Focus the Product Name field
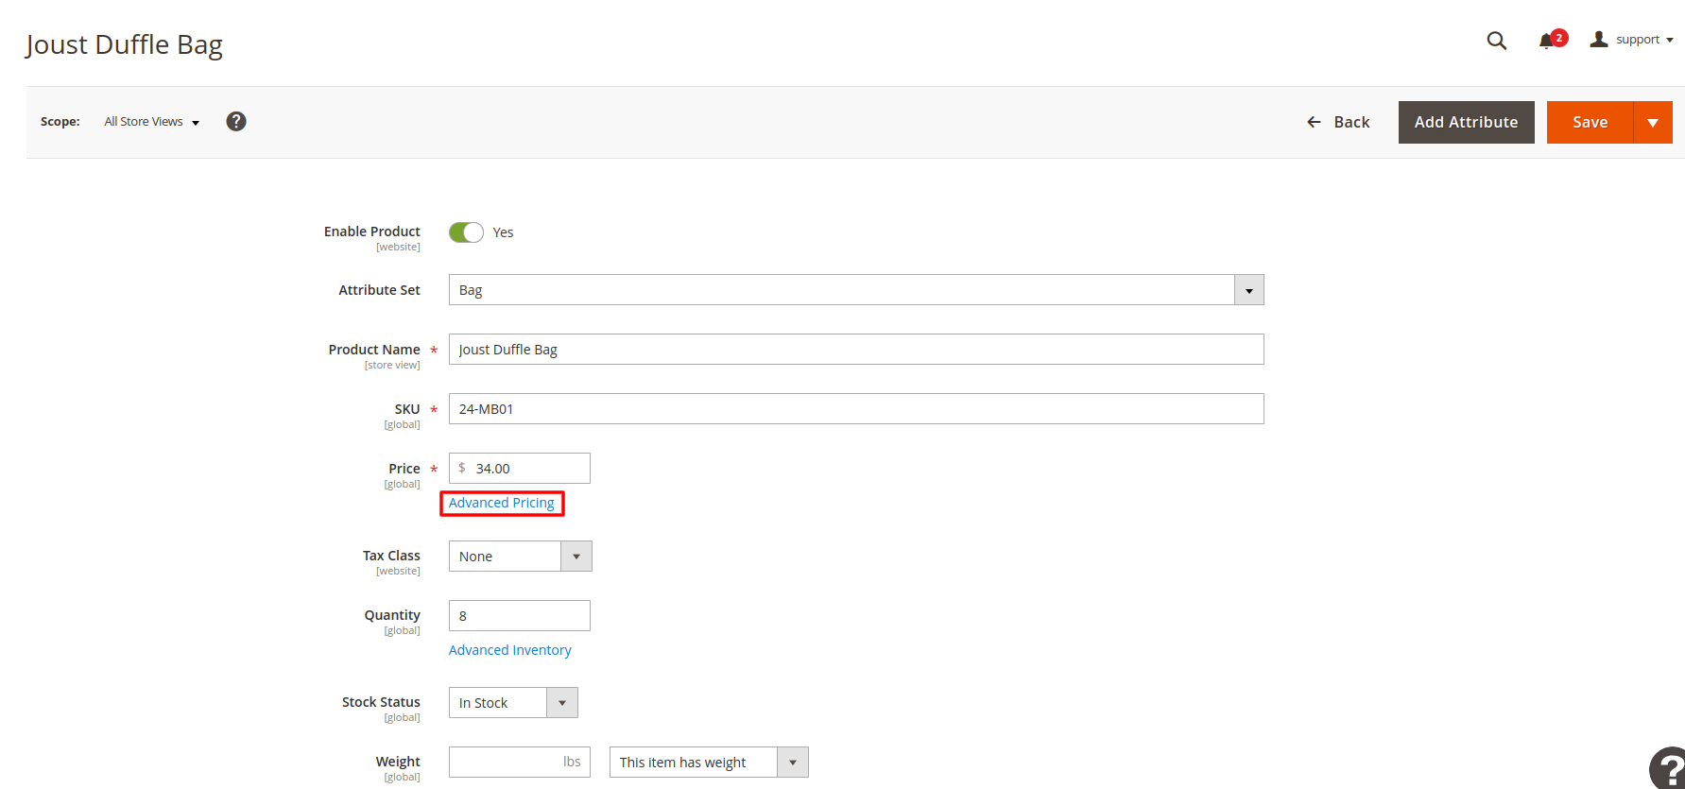 tap(856, 350)
